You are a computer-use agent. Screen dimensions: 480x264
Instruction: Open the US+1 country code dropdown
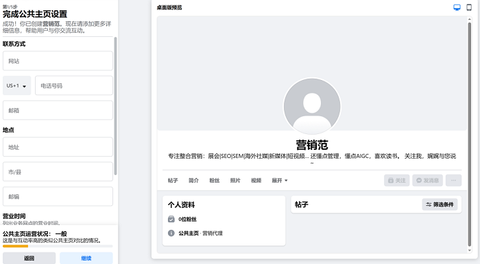coord(17,85)
